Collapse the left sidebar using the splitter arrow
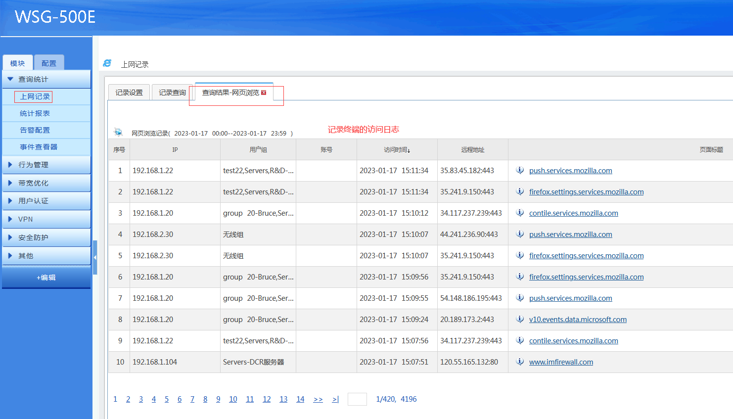Screen dimensions: 733x419 tap(95, 257)
